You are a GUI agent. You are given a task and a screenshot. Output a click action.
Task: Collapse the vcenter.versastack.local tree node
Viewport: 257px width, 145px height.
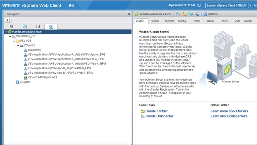tap(6, 32)
